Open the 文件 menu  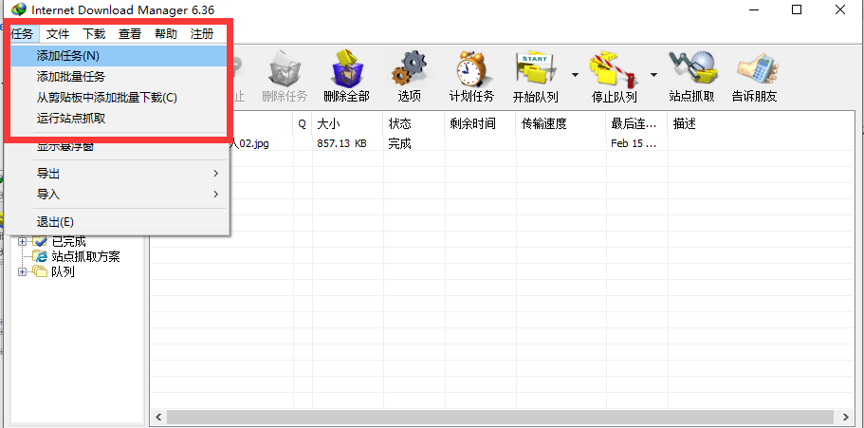pyautogui.click(x=57, y=34)
